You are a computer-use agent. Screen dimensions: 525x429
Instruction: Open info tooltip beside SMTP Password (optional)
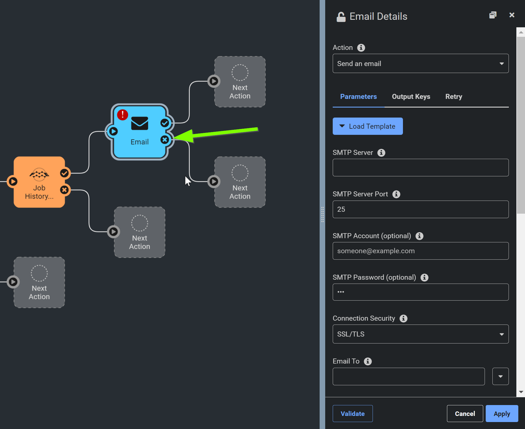click(x=424, y=277)
